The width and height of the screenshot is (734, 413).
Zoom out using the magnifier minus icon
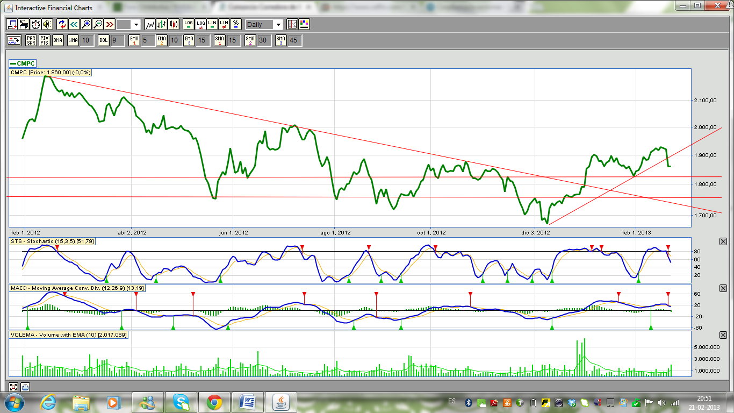pyautogui.click(x=98, y=24)
